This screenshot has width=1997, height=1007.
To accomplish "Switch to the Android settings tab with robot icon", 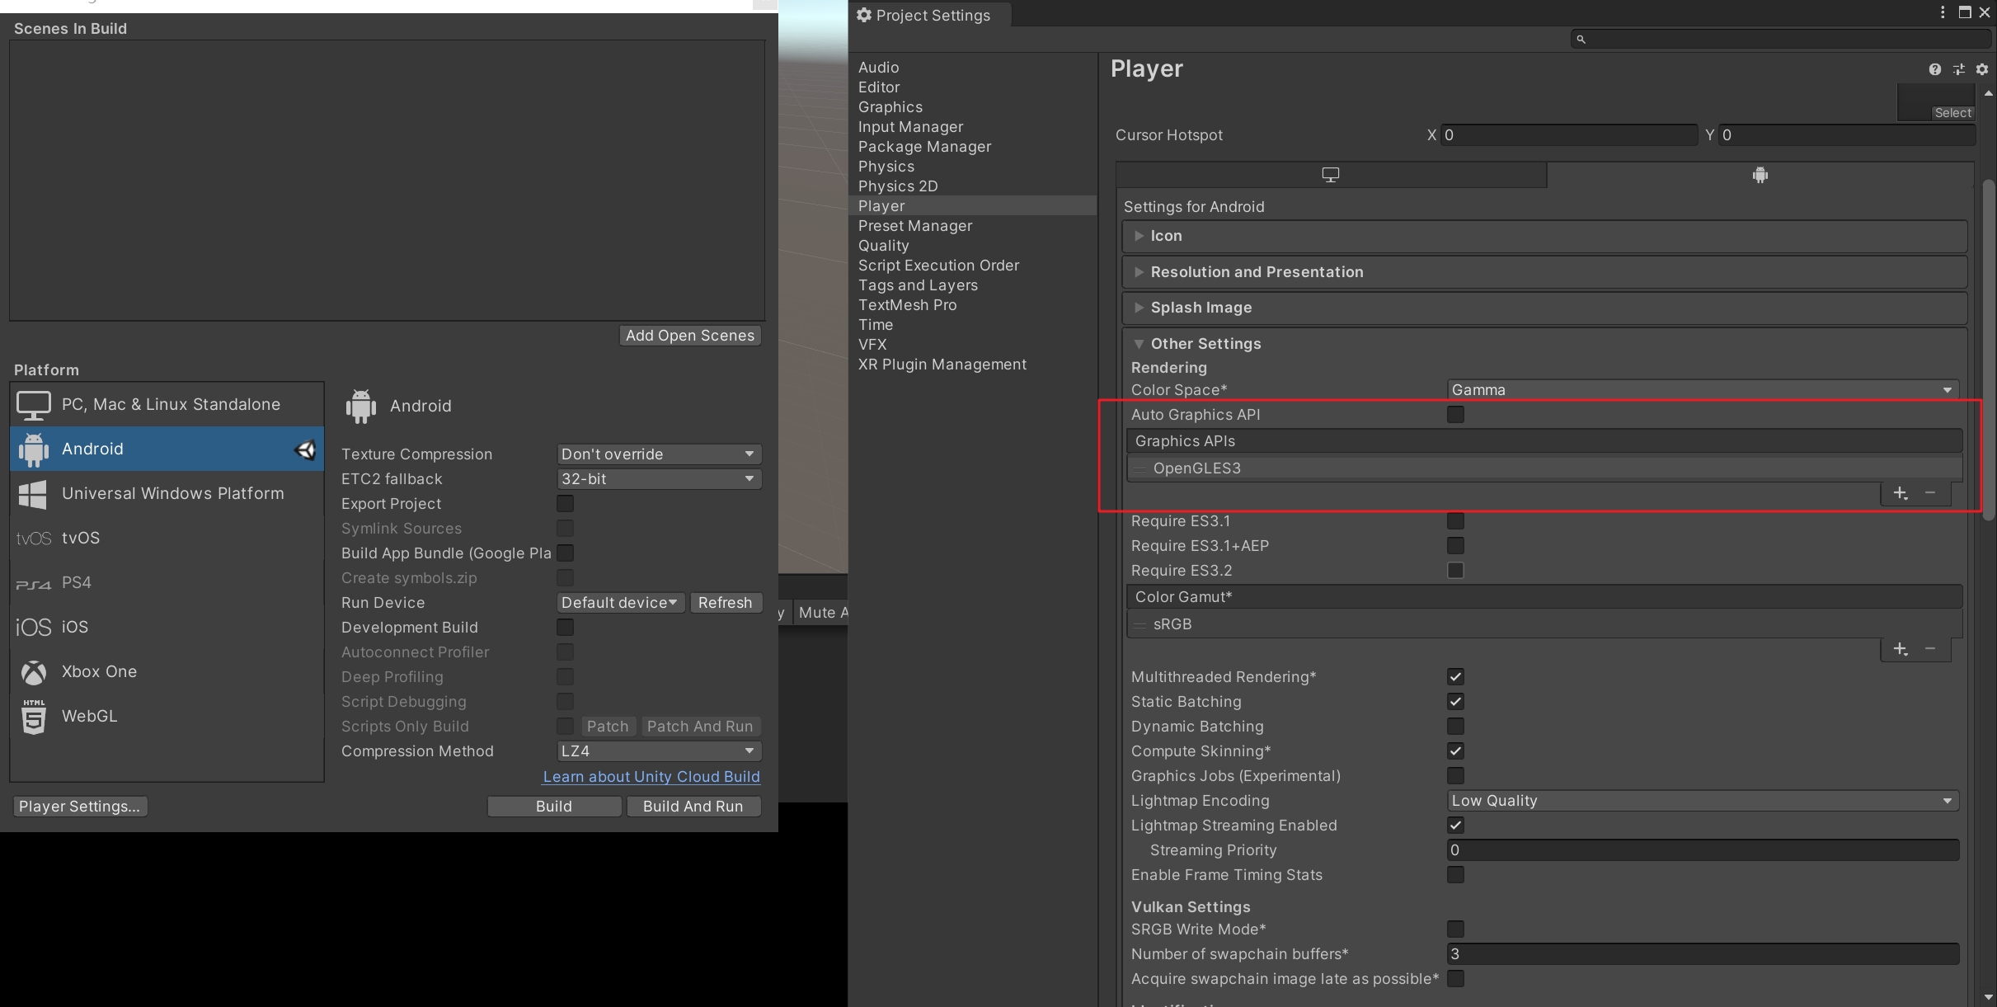I will tap(1760, 174).
